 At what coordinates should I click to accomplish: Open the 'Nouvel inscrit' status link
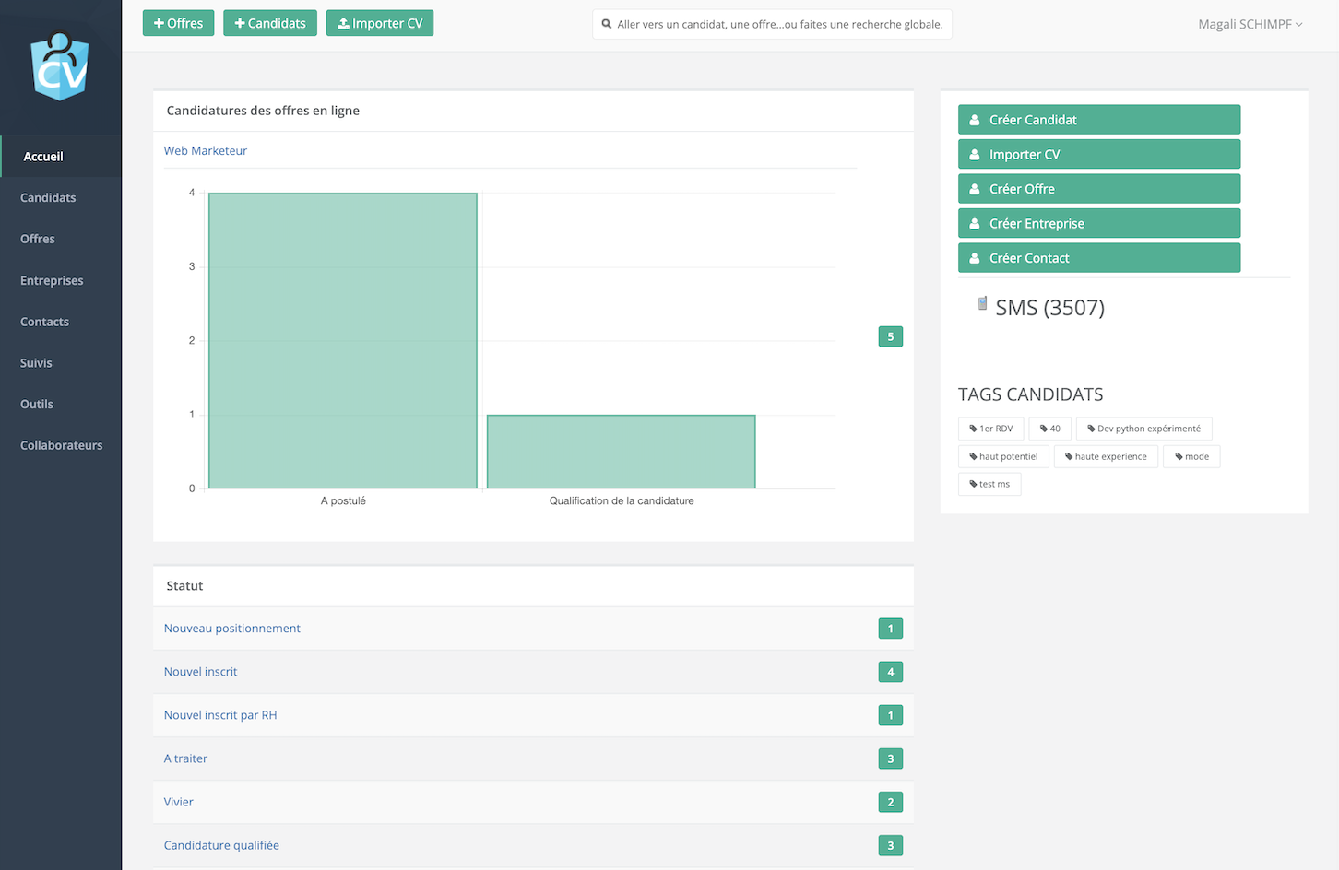click(x=200, y=672)
